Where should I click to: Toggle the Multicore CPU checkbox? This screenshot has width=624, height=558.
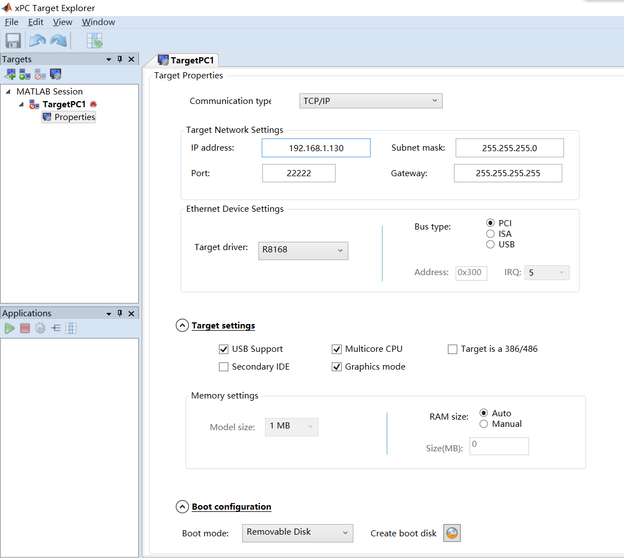click(337, 350)
